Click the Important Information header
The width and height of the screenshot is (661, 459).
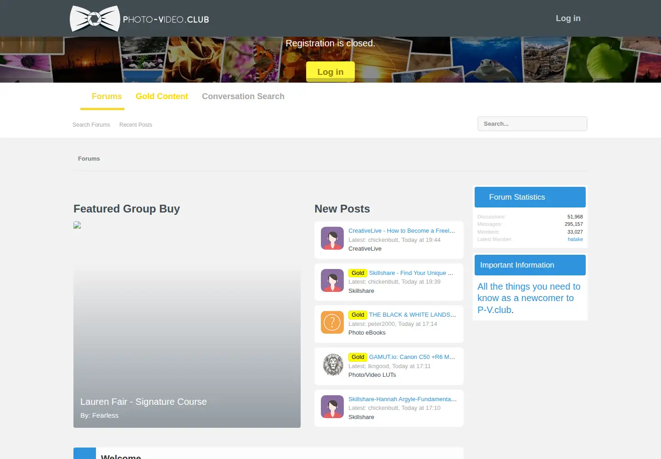[530, 265]
